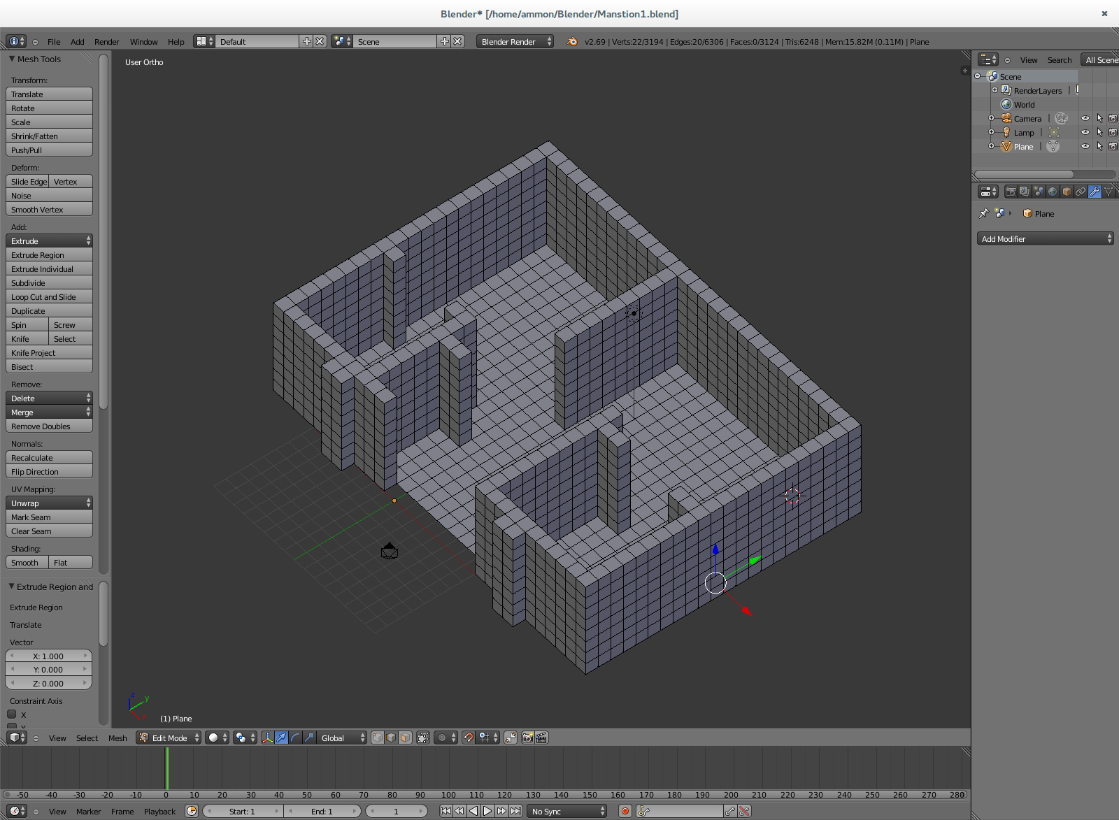This screenshot has width=1119, height=820.
Task: Open the Render properties tab camera icon
Action: (1011, 192)
